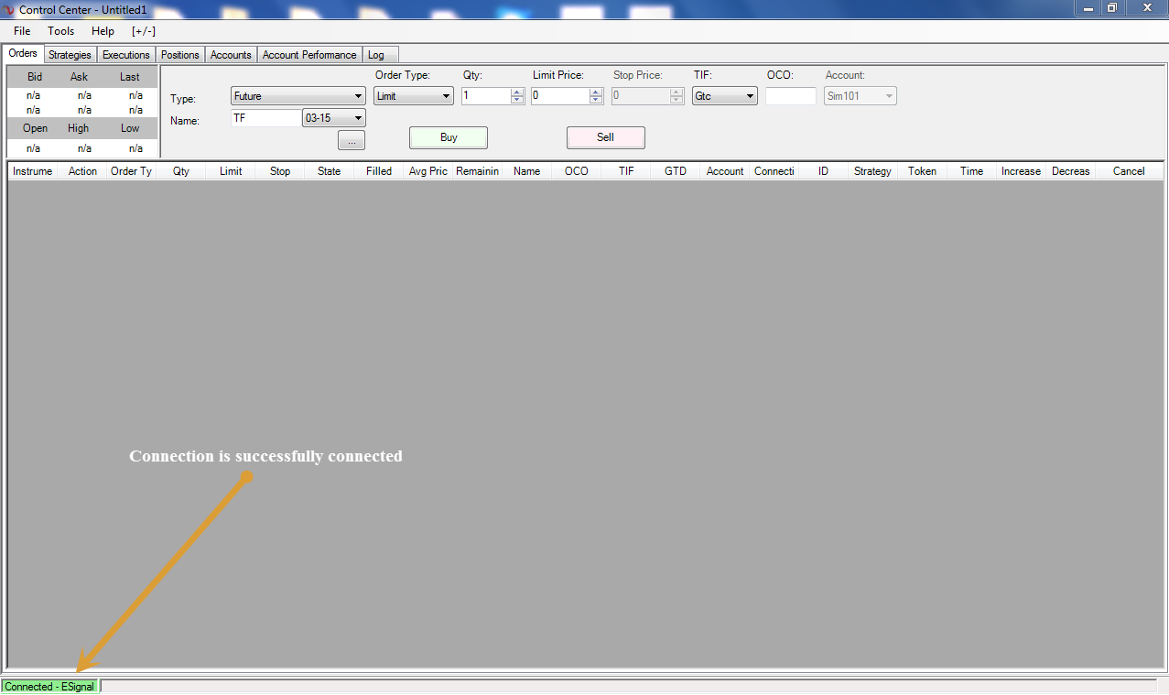Sort by the Name column header
Screen dimensions: 1169x695
point(527,171)
